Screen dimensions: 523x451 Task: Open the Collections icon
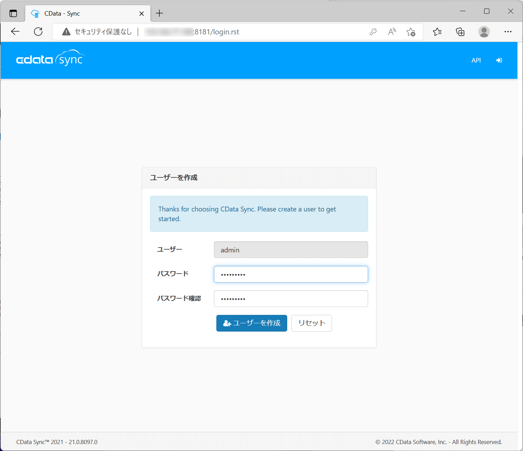click(x=460, y=32)
